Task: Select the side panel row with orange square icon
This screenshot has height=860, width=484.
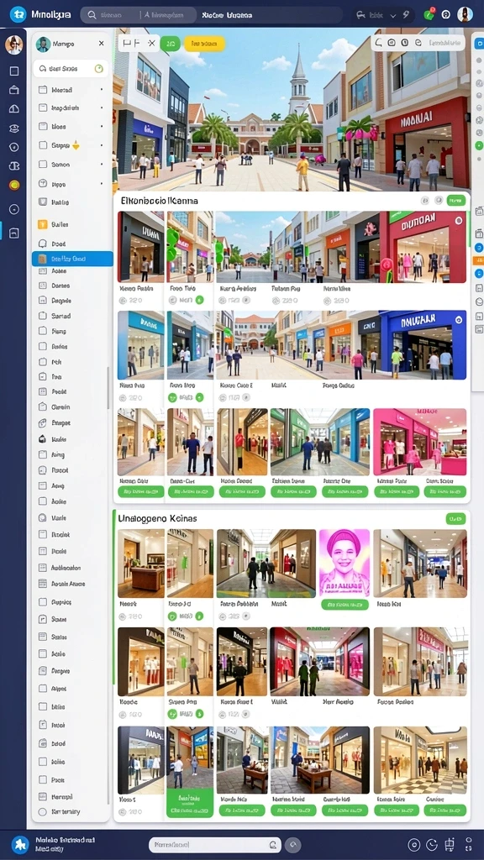Action: pos(72,223)
